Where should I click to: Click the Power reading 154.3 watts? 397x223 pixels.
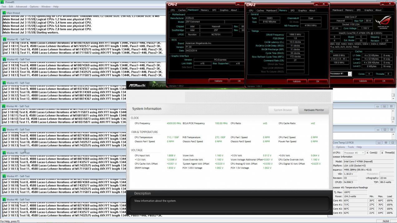coord(350,196)
